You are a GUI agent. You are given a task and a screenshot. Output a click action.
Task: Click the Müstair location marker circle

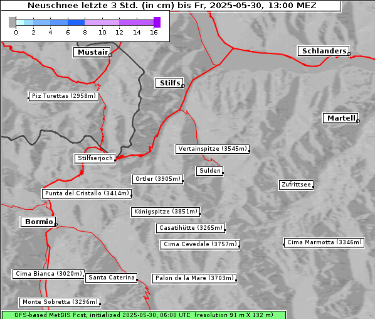click(110, 55)
